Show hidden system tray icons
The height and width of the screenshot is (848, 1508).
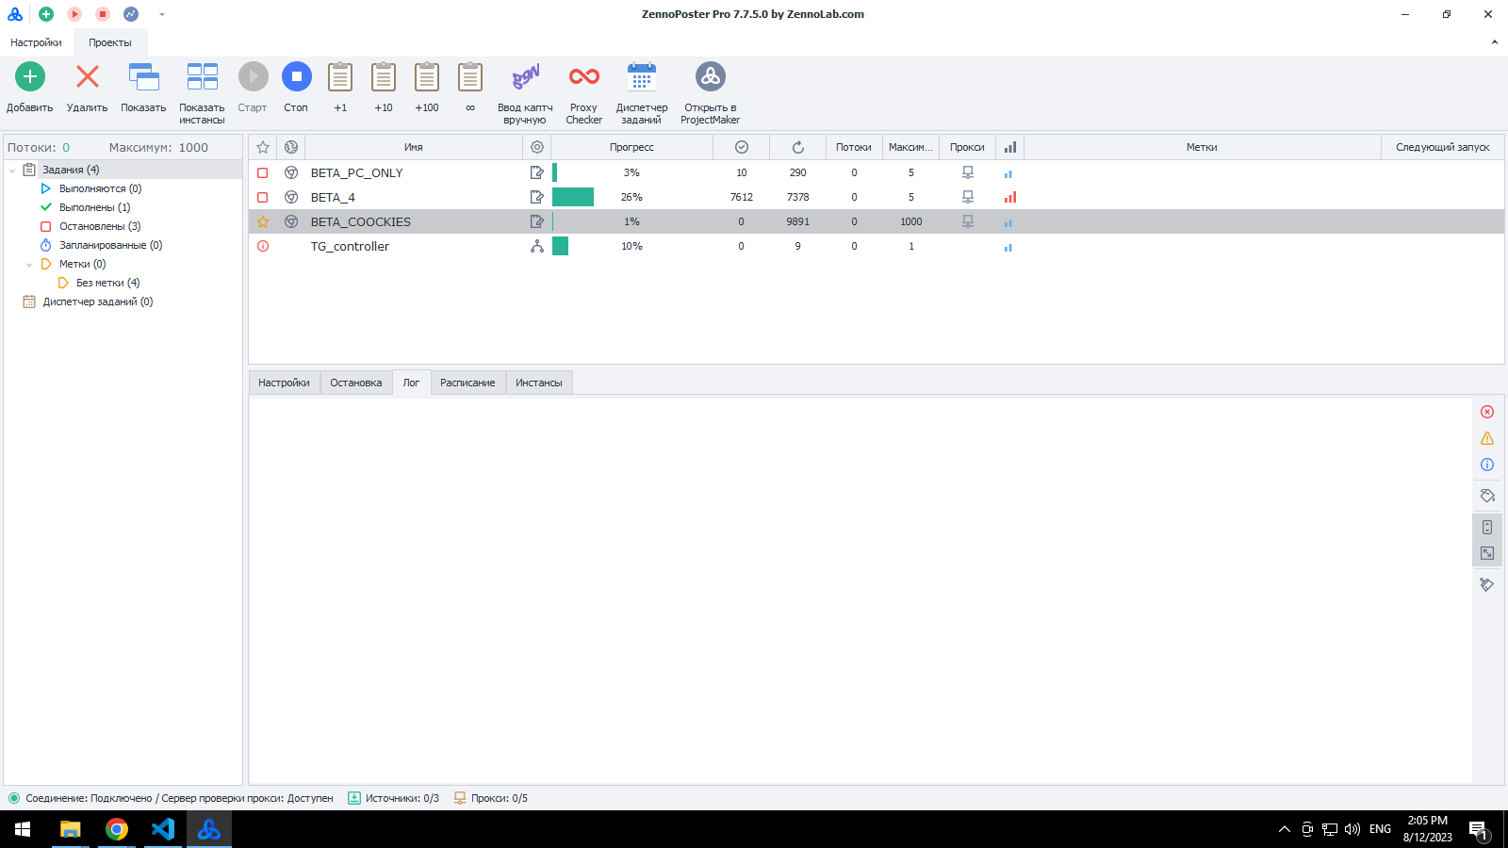1284,829
